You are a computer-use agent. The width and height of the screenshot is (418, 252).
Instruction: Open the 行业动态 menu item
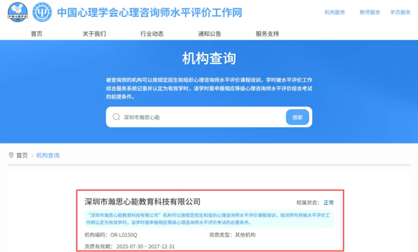click(x=152, y=34)
